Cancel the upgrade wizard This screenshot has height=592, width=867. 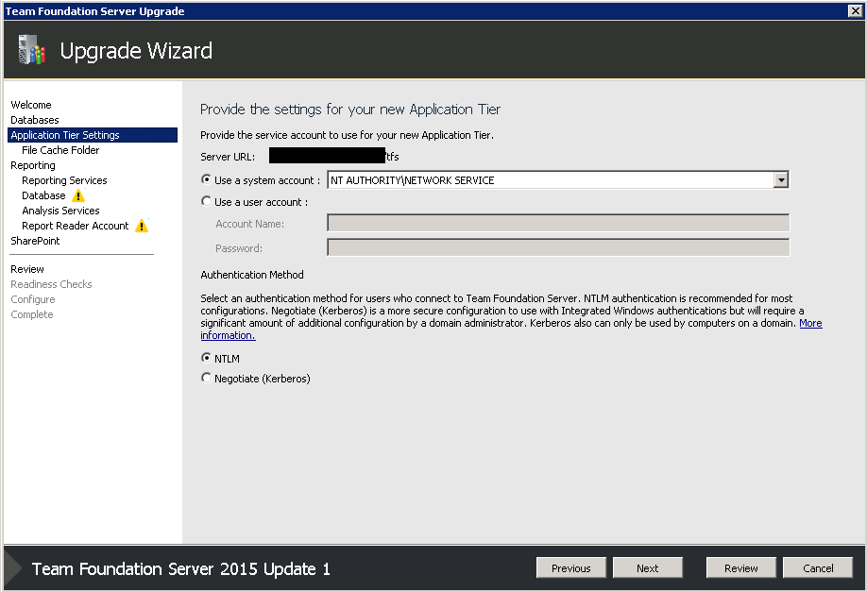818,568
